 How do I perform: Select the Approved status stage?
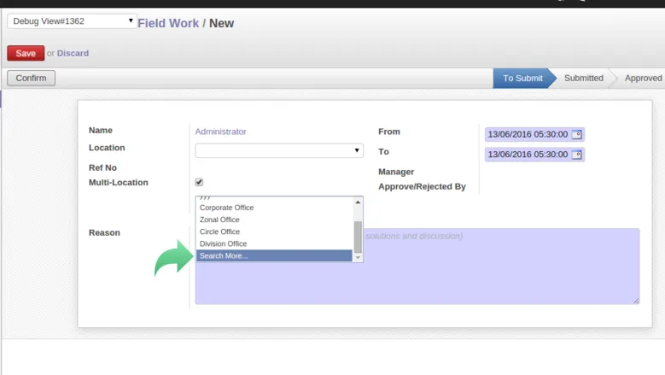[643, 78]
